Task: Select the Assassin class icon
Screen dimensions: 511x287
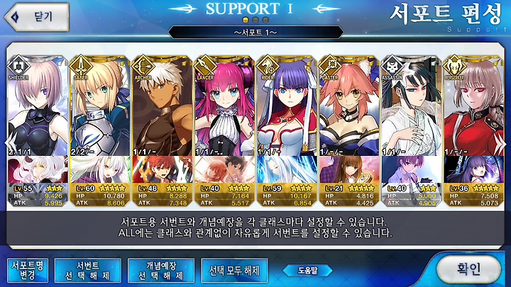Action: coord(392,67)
